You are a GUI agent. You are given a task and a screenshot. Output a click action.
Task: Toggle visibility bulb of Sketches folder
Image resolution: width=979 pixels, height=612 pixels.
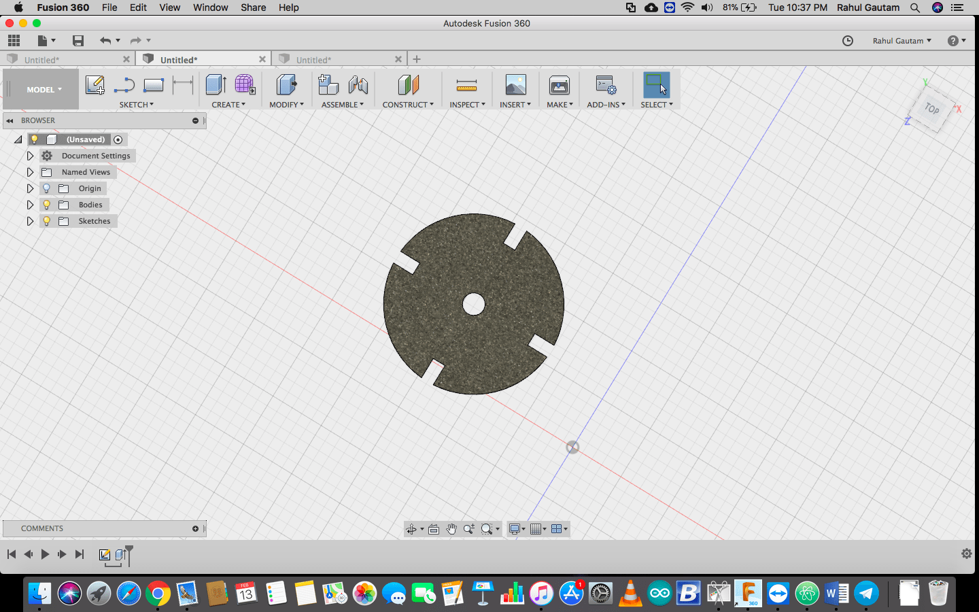pos(46,221)
